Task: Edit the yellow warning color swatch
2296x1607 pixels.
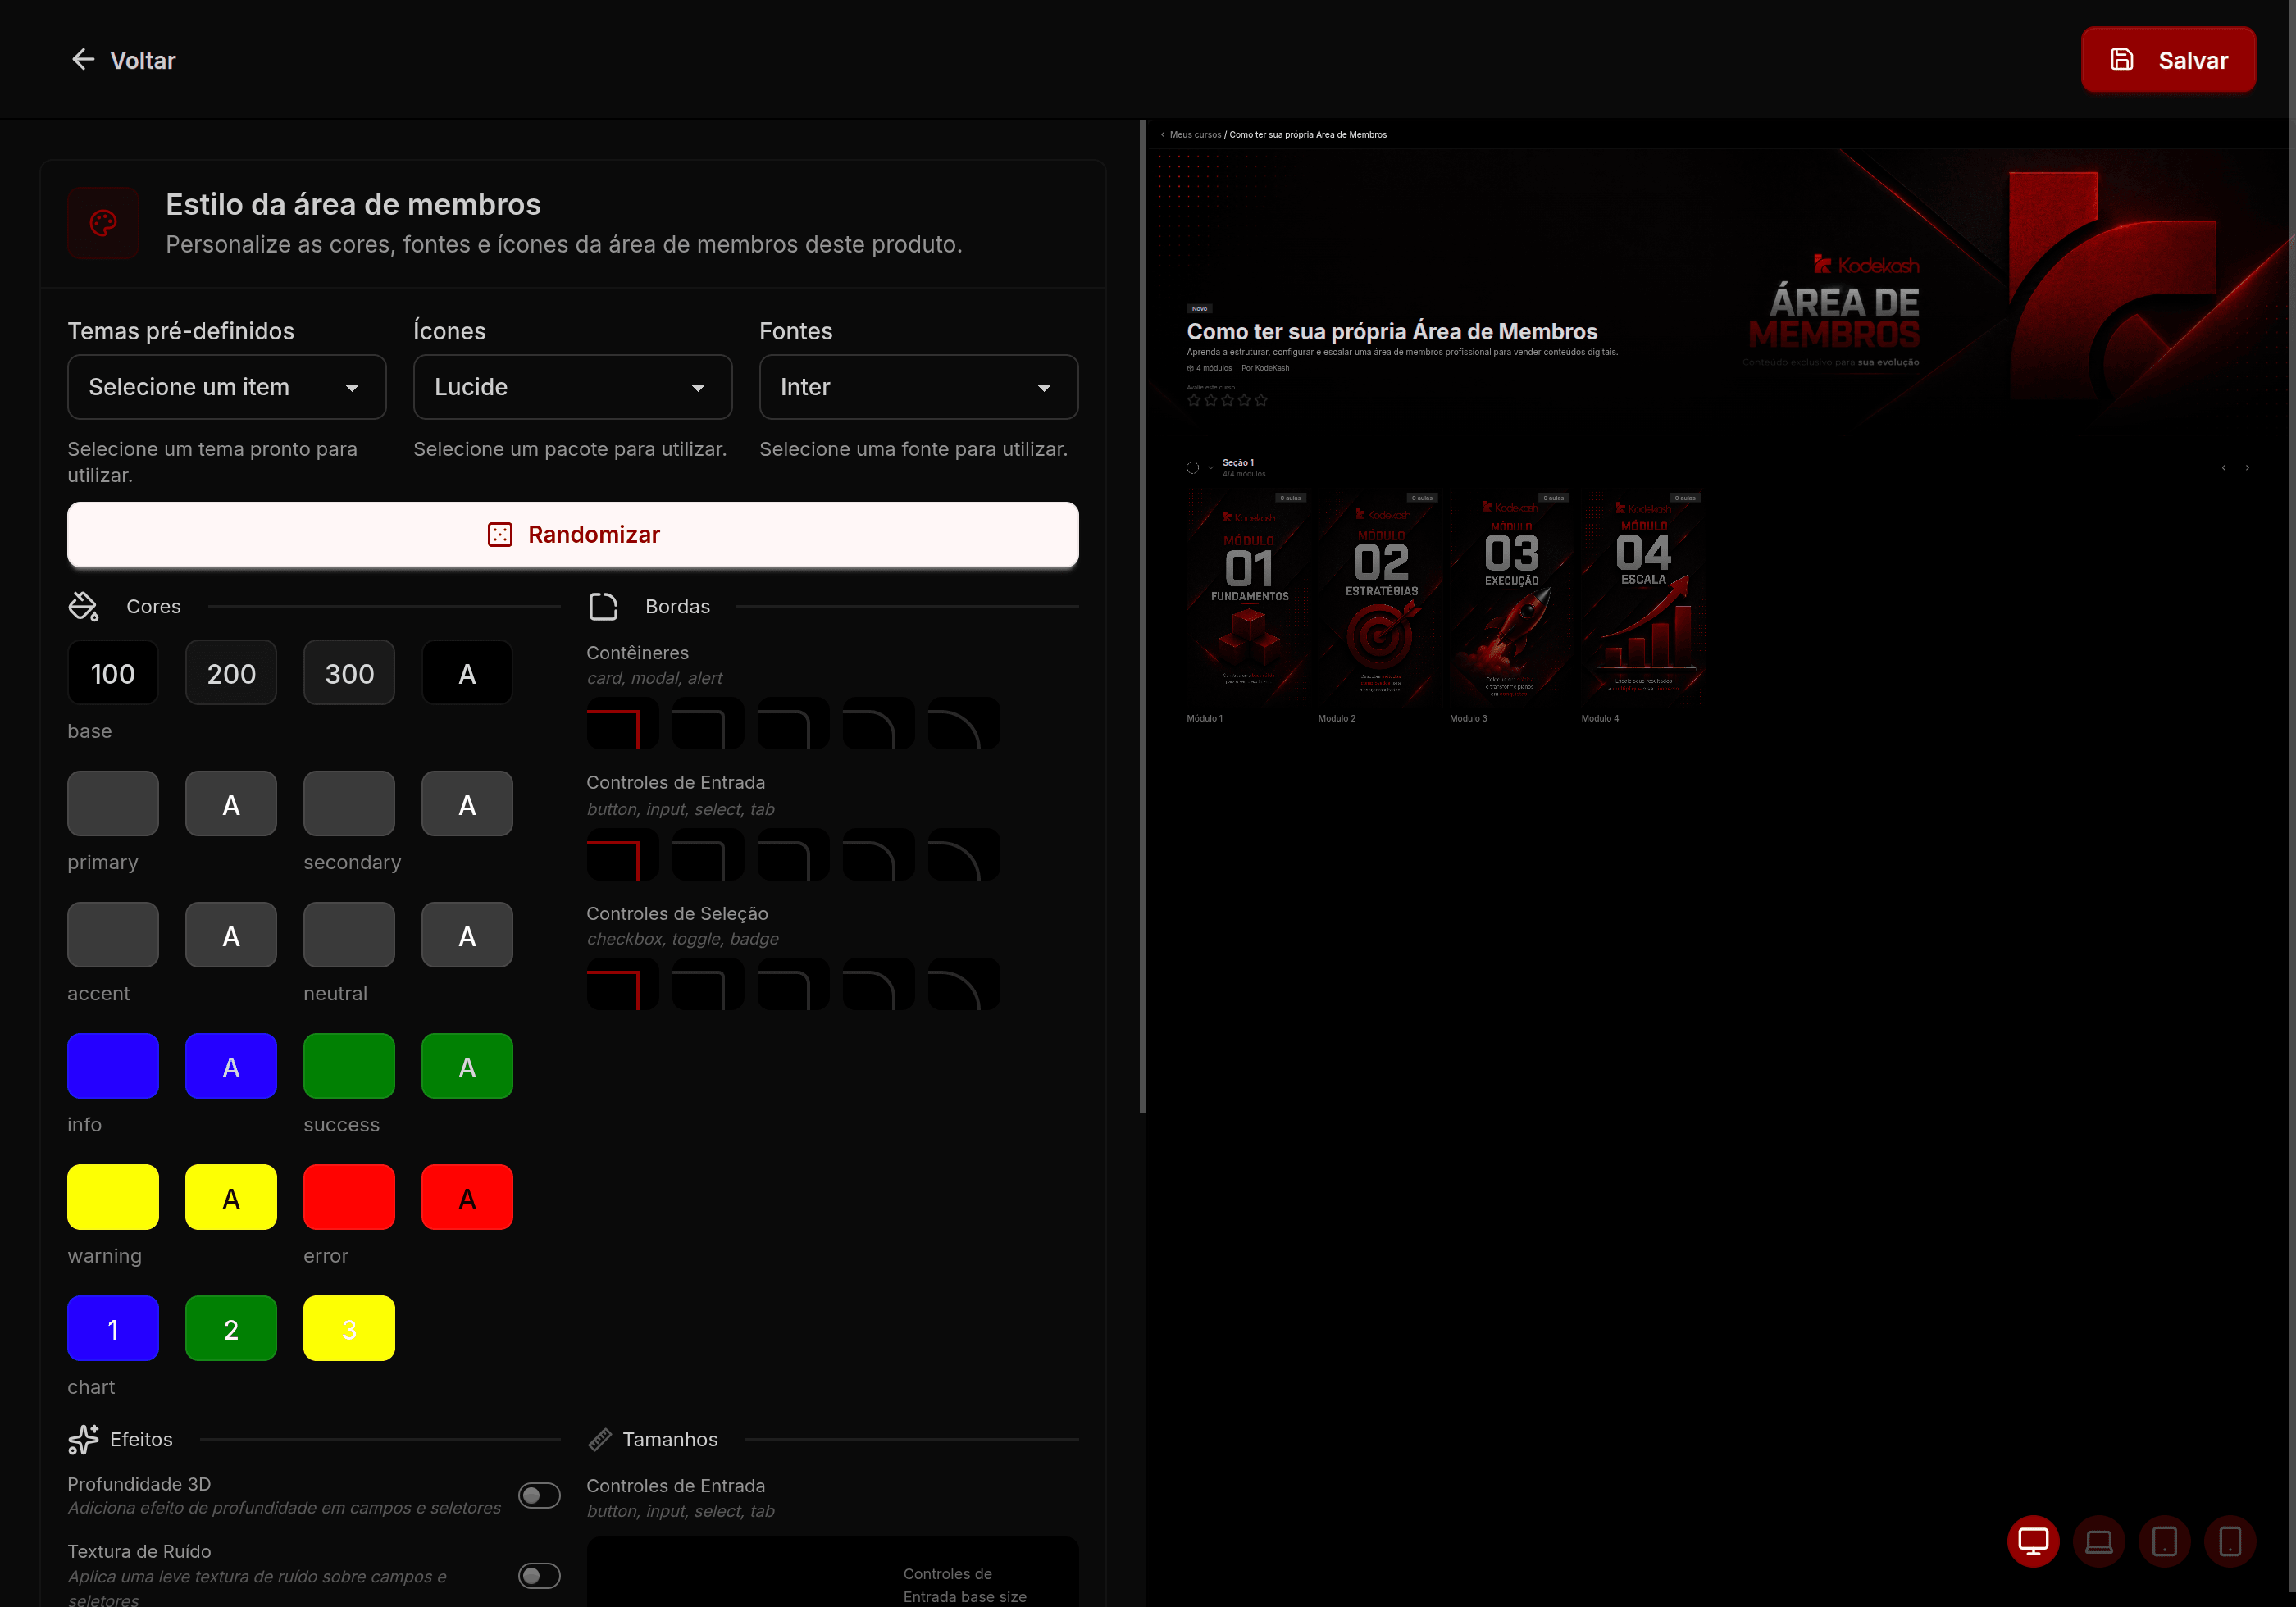Action: (x=113, y=1197)
